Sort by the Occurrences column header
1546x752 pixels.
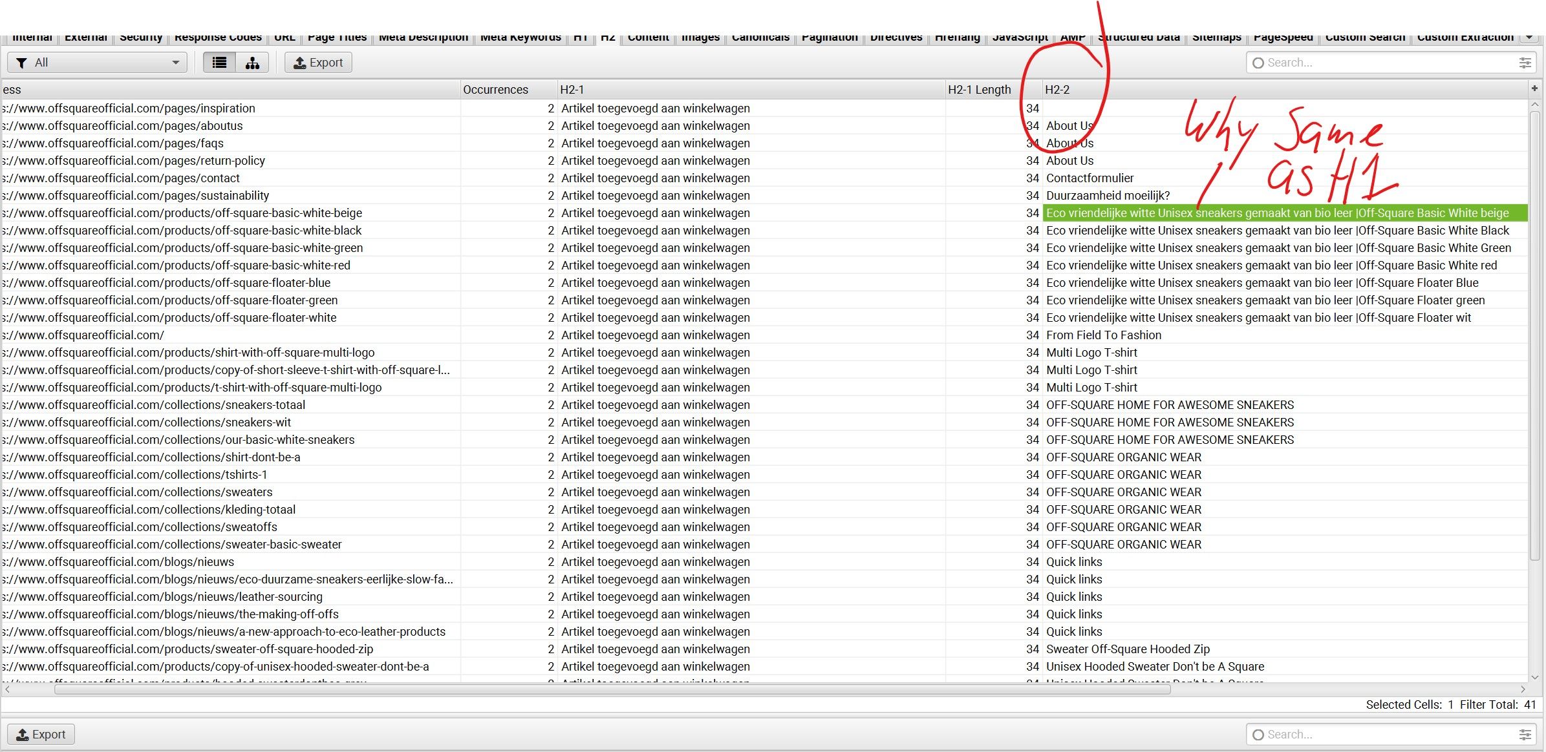495,89
